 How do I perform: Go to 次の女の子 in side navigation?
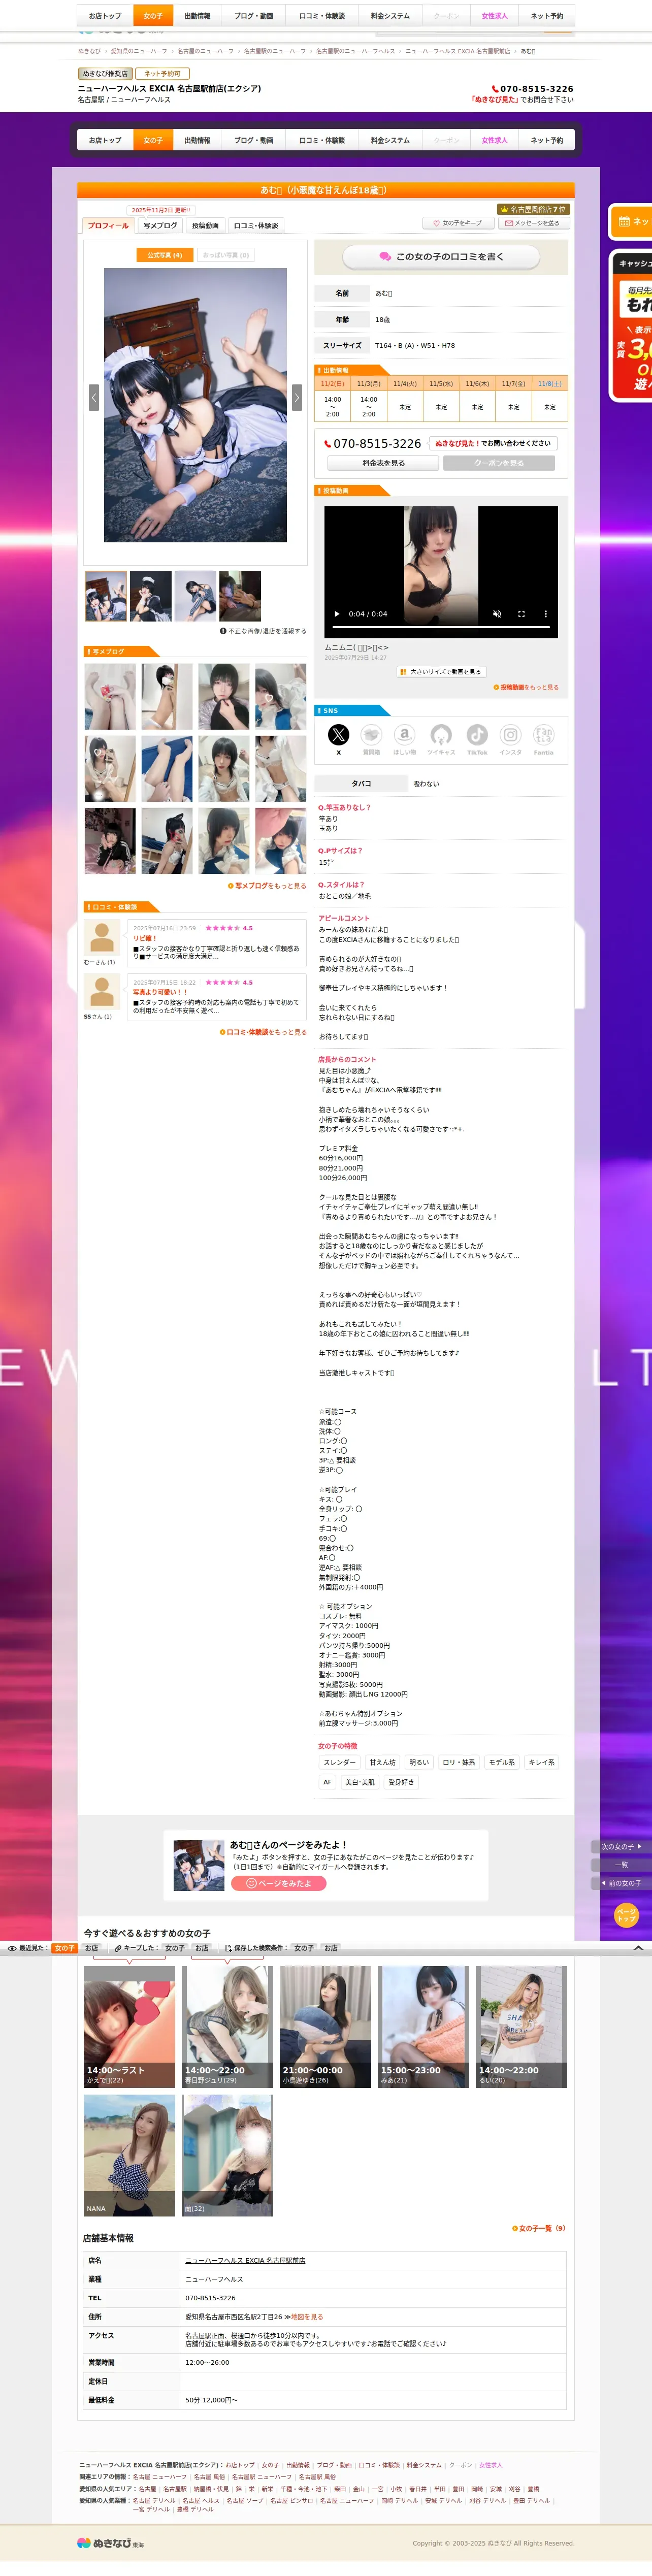click(x=621, y=1846)
